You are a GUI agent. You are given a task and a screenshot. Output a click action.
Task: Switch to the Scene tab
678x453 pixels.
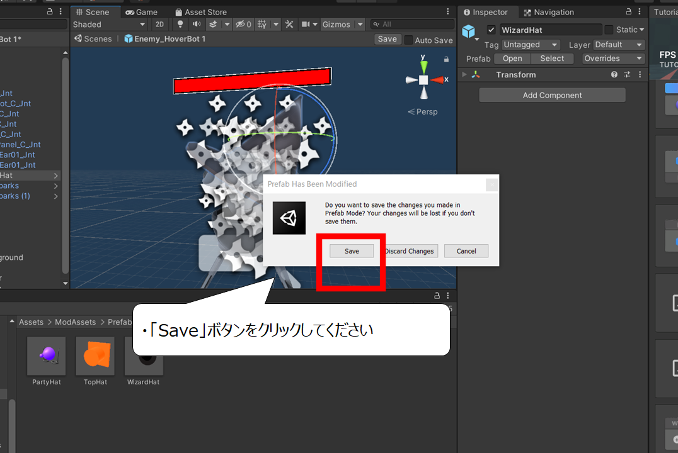click(93, 12)
